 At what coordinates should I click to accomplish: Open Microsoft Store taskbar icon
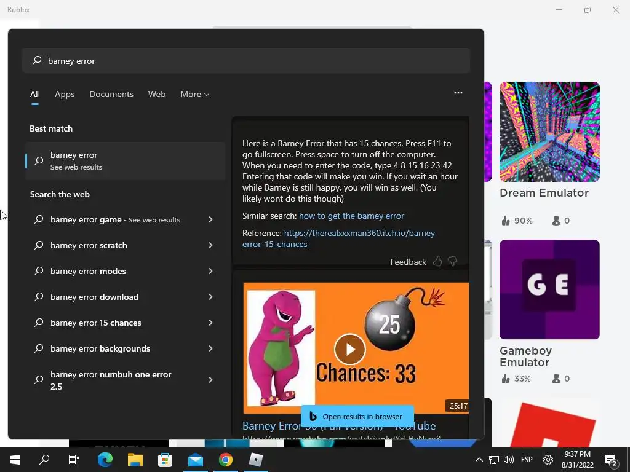coord(165,460)
